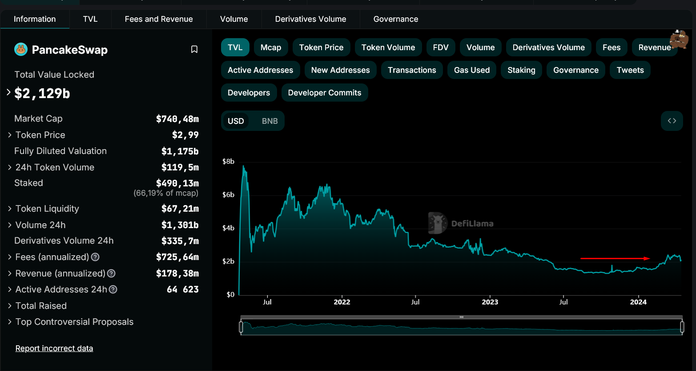Screen dimensions: 696x371
Task: Toggle Staking chart metric
Action: (522, 70)
